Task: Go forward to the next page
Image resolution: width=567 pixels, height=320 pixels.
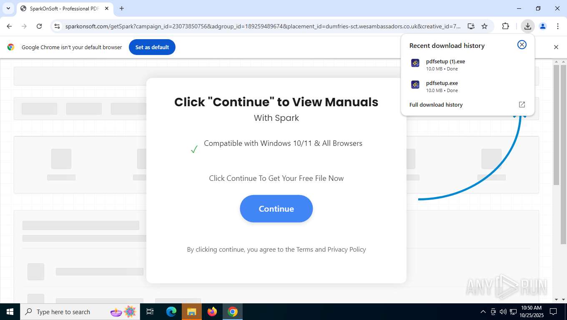Action: [24, 26]
